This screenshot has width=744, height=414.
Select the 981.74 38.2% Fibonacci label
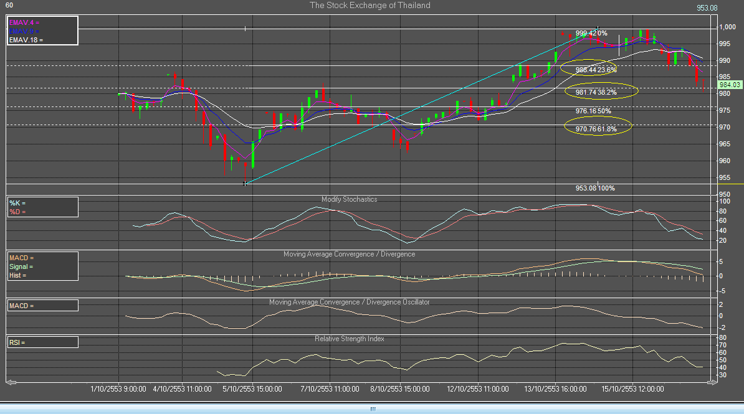596,92
